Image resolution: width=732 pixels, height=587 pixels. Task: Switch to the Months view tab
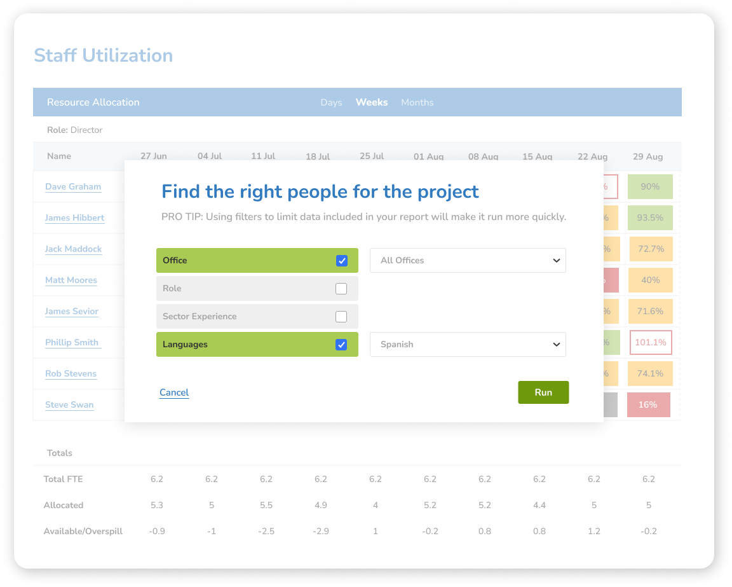[x=417, y=102]
